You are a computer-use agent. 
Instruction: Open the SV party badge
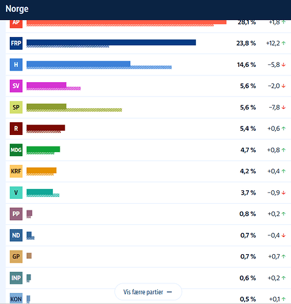(x=16, y=86)
